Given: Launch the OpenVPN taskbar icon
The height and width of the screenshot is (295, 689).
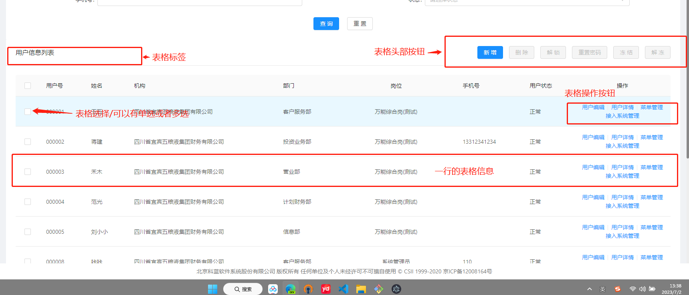Looking at the screenshot, I should coord(308,289).
